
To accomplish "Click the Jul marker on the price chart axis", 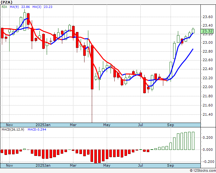I will 140,125.
